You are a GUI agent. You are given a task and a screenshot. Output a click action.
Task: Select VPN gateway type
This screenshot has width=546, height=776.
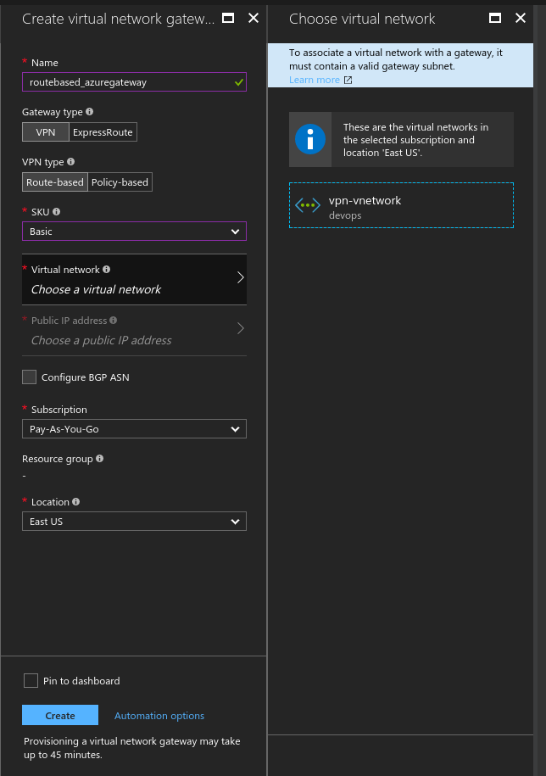click(x=46, y=132)
